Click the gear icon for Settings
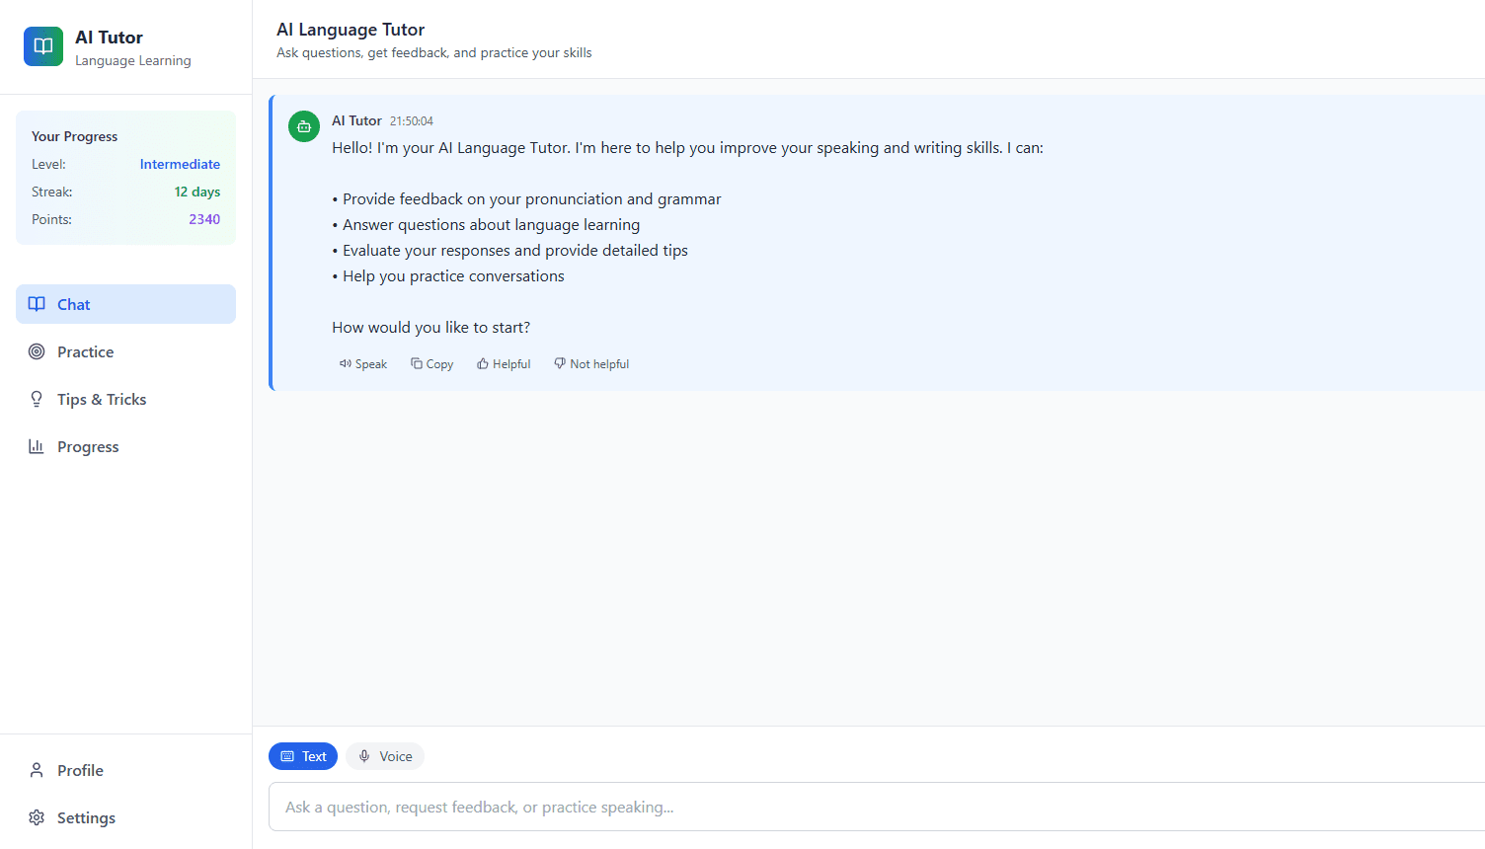Image resolution: width=1485 pixels, height=849 pixels. pos(37,818)
